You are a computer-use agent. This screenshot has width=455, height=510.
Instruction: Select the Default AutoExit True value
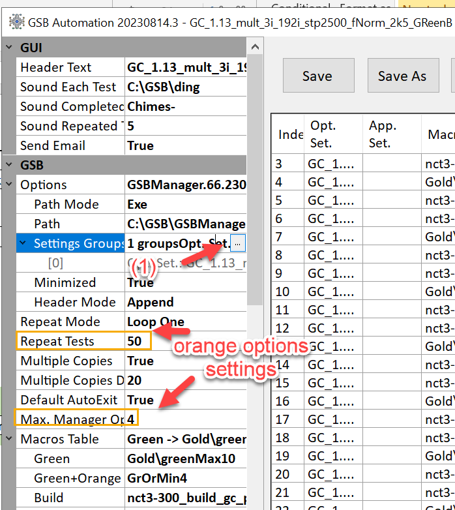[x=141, y=400]
